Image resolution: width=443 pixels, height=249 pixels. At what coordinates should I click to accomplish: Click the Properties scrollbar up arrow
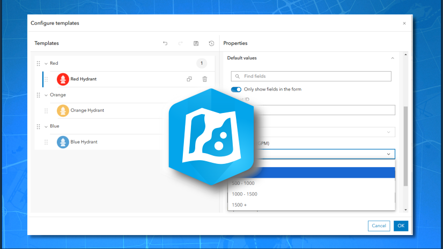pos(405,55)
